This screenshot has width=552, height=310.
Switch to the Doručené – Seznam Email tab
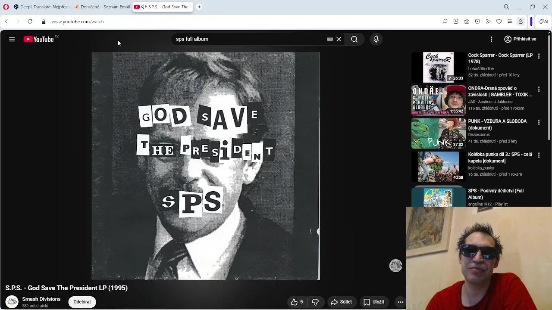pos(102,7)
